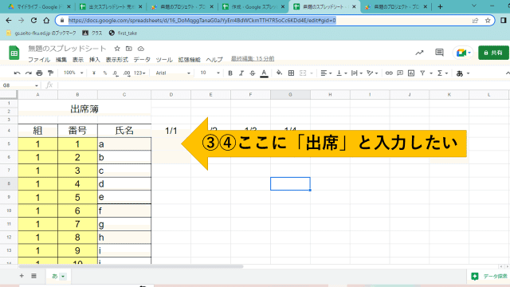Image resolution: width=510 pixels, height=287 pixels.
Task: Apply currency yen format
Action: tap(94, 73)
